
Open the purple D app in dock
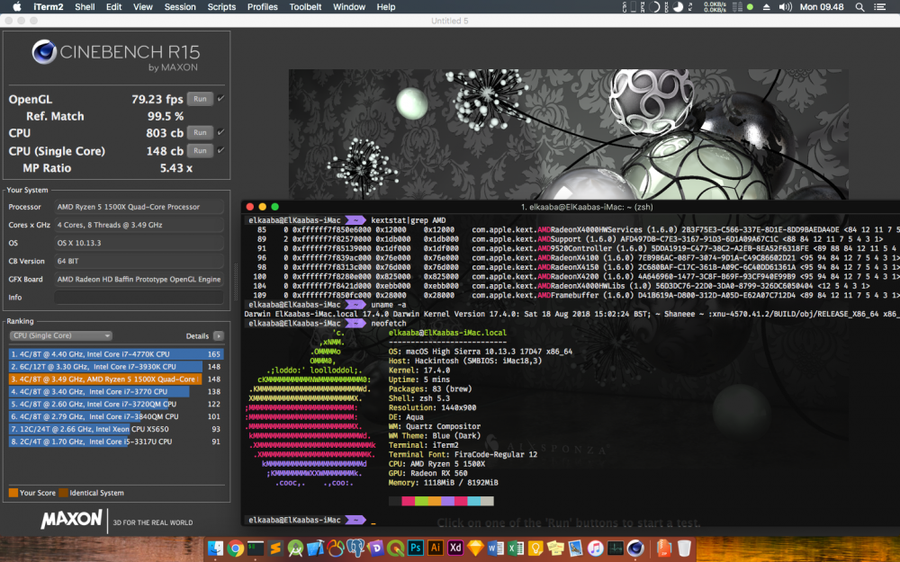click(375, 549)
